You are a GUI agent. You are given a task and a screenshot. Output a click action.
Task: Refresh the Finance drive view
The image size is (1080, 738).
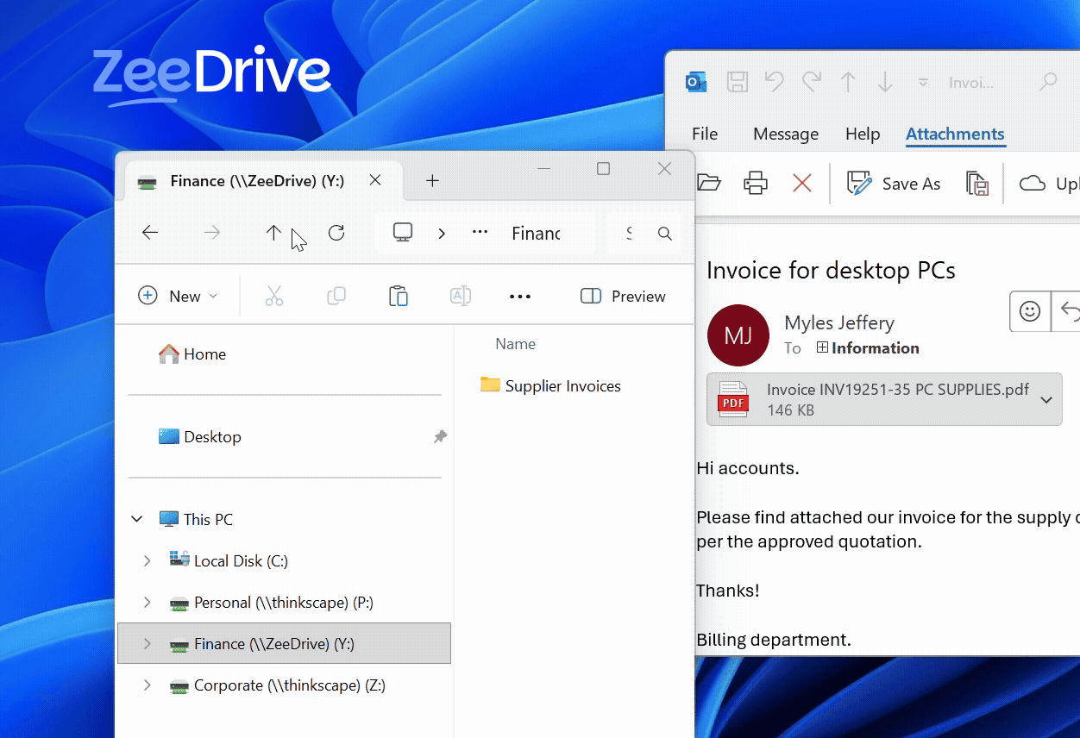pos(336,233)
